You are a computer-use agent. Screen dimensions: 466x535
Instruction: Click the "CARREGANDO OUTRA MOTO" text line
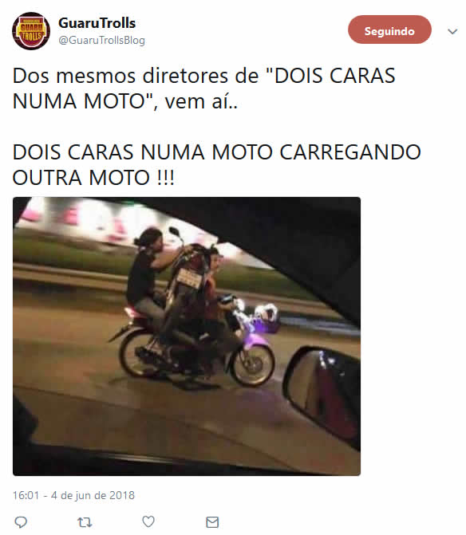pyautogui.click(x=216, y=165)
